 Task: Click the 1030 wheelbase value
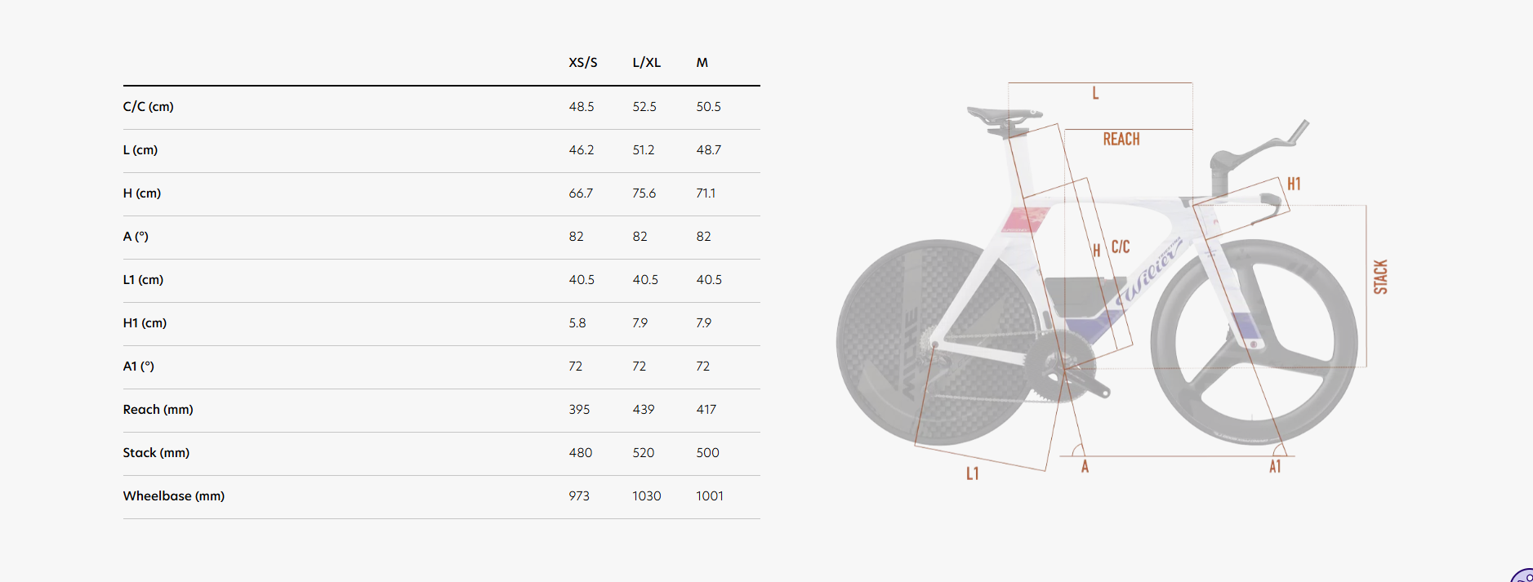646,496
